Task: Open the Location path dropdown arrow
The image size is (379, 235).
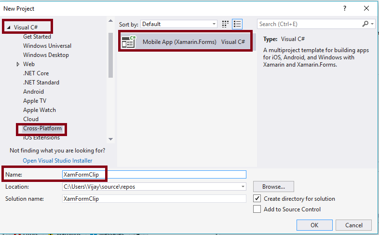Action: [x=243, y=187]
